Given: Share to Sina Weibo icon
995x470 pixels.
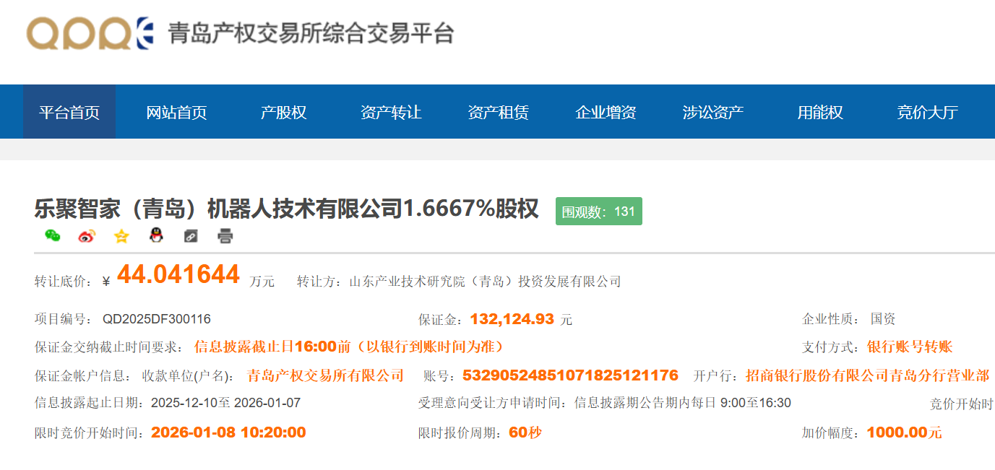Looking at the screenshot, I should pyautogui.click(x=87, y=236).
